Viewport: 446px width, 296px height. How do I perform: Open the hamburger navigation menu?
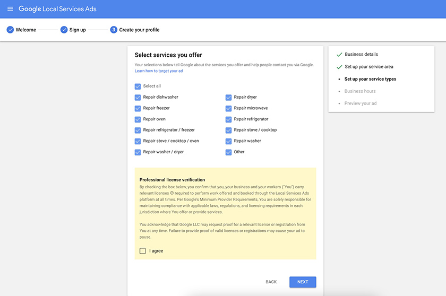(10, 9)
